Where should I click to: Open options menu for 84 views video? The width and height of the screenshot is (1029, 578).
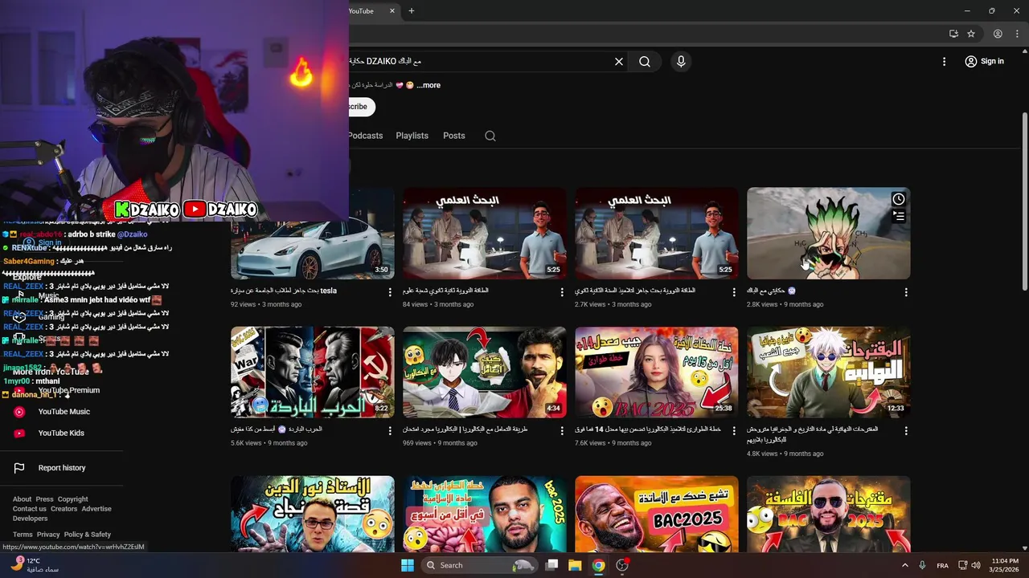click(x=562, y=292)
